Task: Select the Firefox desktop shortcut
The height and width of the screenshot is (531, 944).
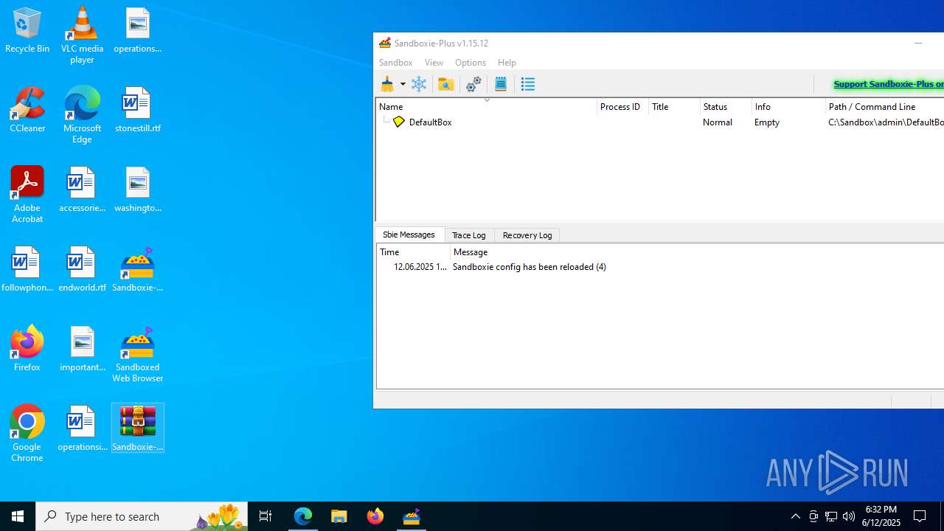Action: point(27,349)
